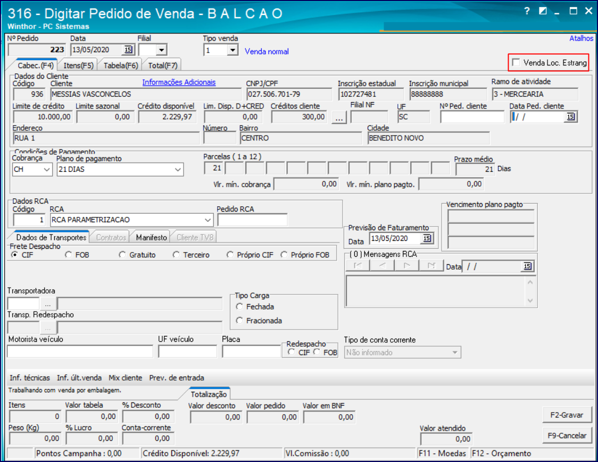Click the Placa input field
Screen dimensions: 598x462
(x=251, y=351)
